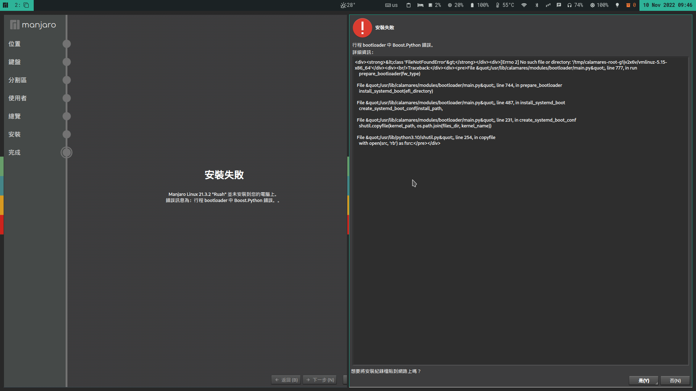This screenshot has height=391, width=696.
Task: Click the clipboard icon in the status bar
Action: (409, 5)
